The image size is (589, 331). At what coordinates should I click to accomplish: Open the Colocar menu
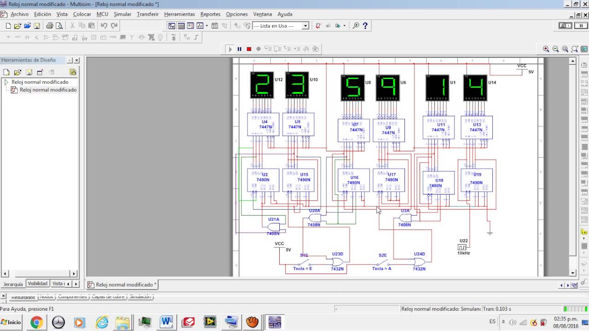pyautogui.click(x=82, y=14)
